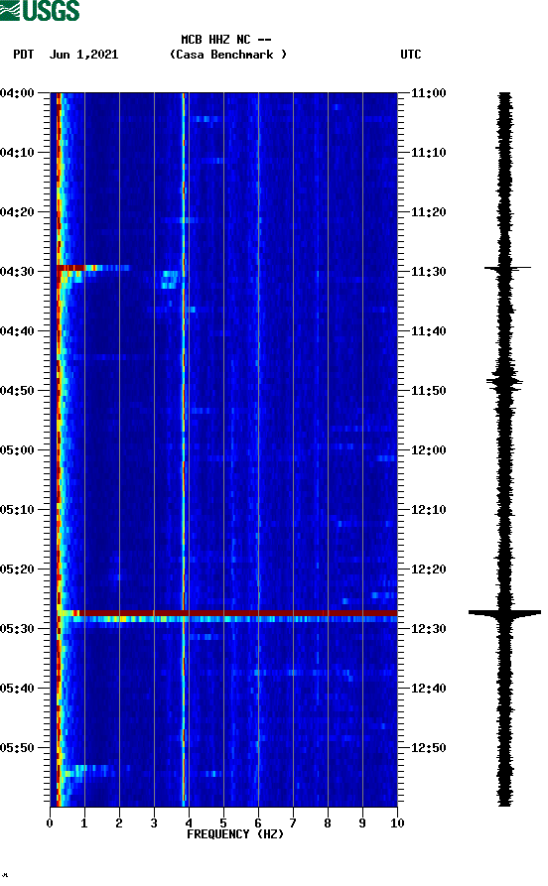Viewport: 548px width, 886px height.
Task: Click the 04:40 PDT time label
Action: point(17,331)
